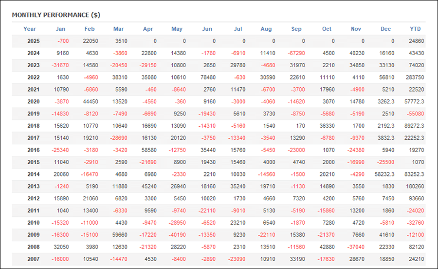Click 2025 February value 22050

(x=91, y=41)
